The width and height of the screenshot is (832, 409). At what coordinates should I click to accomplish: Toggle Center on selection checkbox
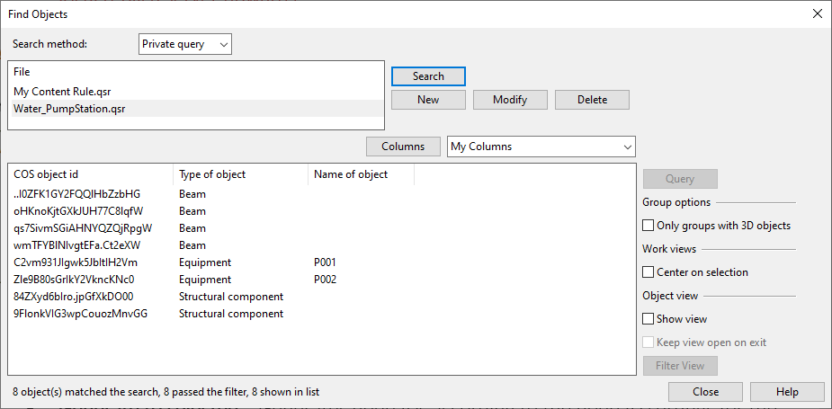[649, 272]
